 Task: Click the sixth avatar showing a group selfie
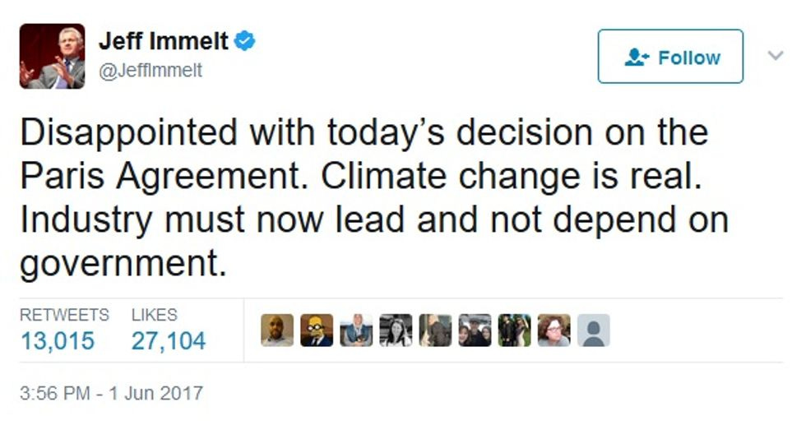[x=475, y=330]
